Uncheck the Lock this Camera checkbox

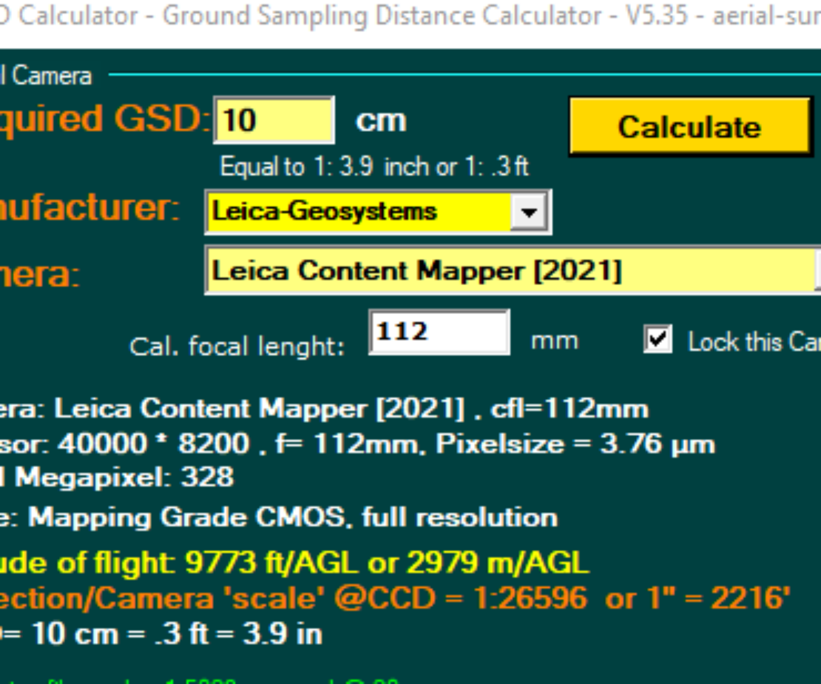pos(657,339)
